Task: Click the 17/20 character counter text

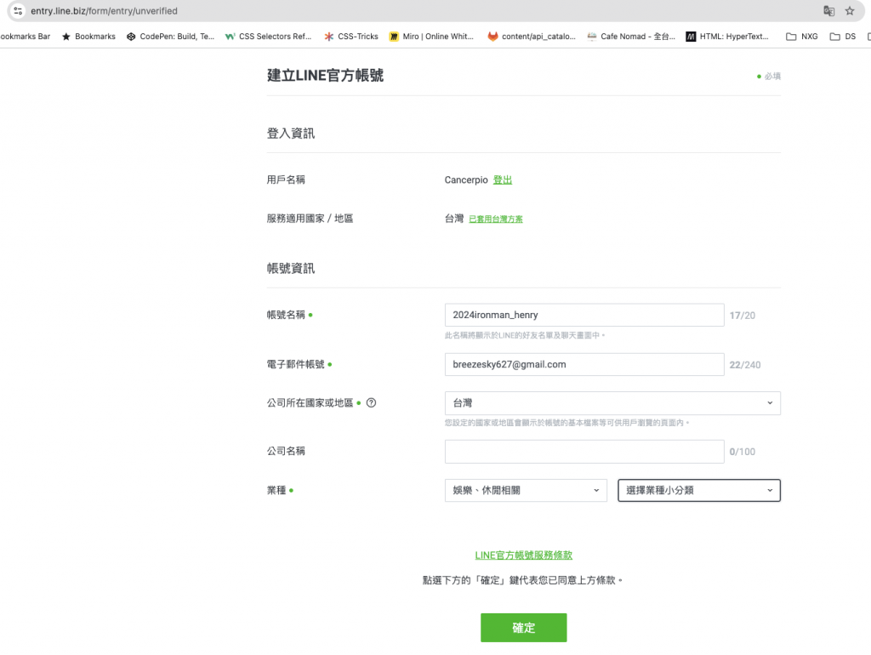Action: (x=742, y=316)
